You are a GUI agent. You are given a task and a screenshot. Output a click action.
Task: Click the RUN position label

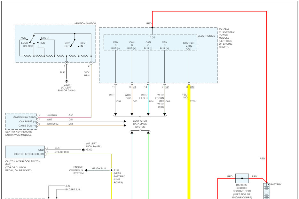click(x=43, y=43)
